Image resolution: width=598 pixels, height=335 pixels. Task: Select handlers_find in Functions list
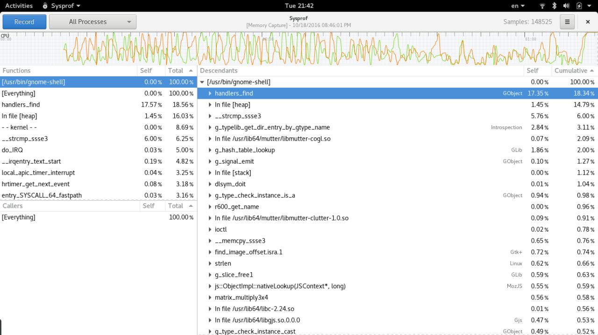click(x=98, y=105)
